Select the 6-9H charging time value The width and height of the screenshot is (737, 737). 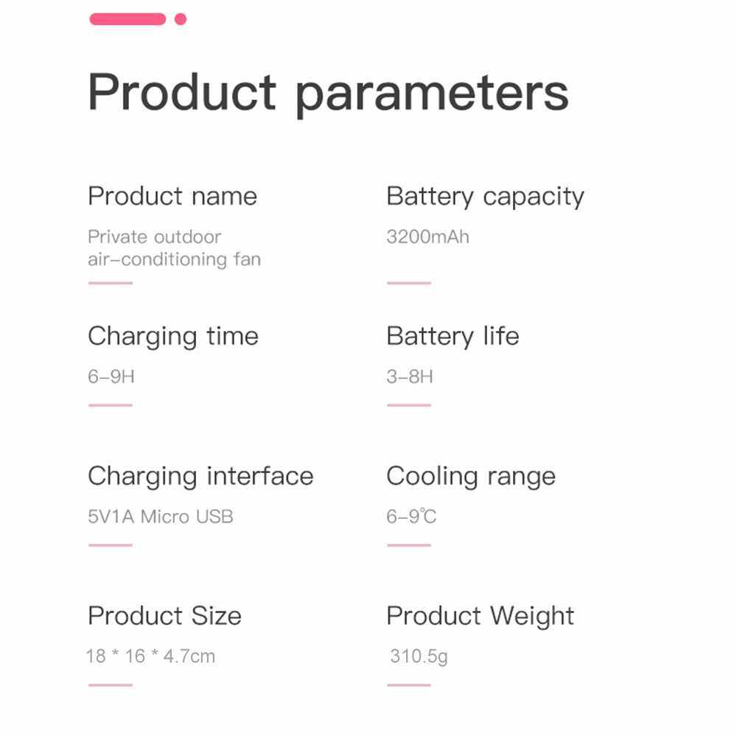111,377
